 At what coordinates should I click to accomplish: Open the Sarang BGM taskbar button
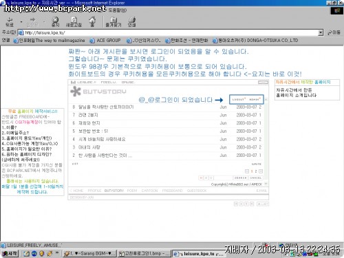(x=89, y=253)
